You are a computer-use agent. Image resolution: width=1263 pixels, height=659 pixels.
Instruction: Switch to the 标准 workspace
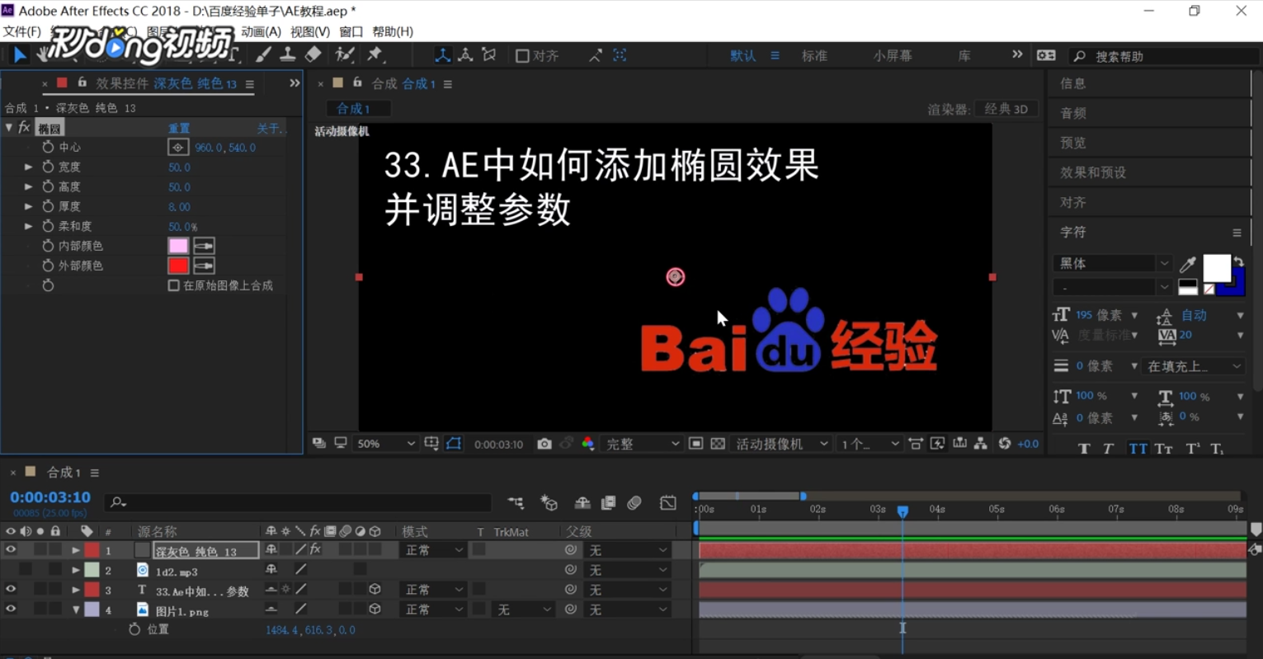(814, 56)
